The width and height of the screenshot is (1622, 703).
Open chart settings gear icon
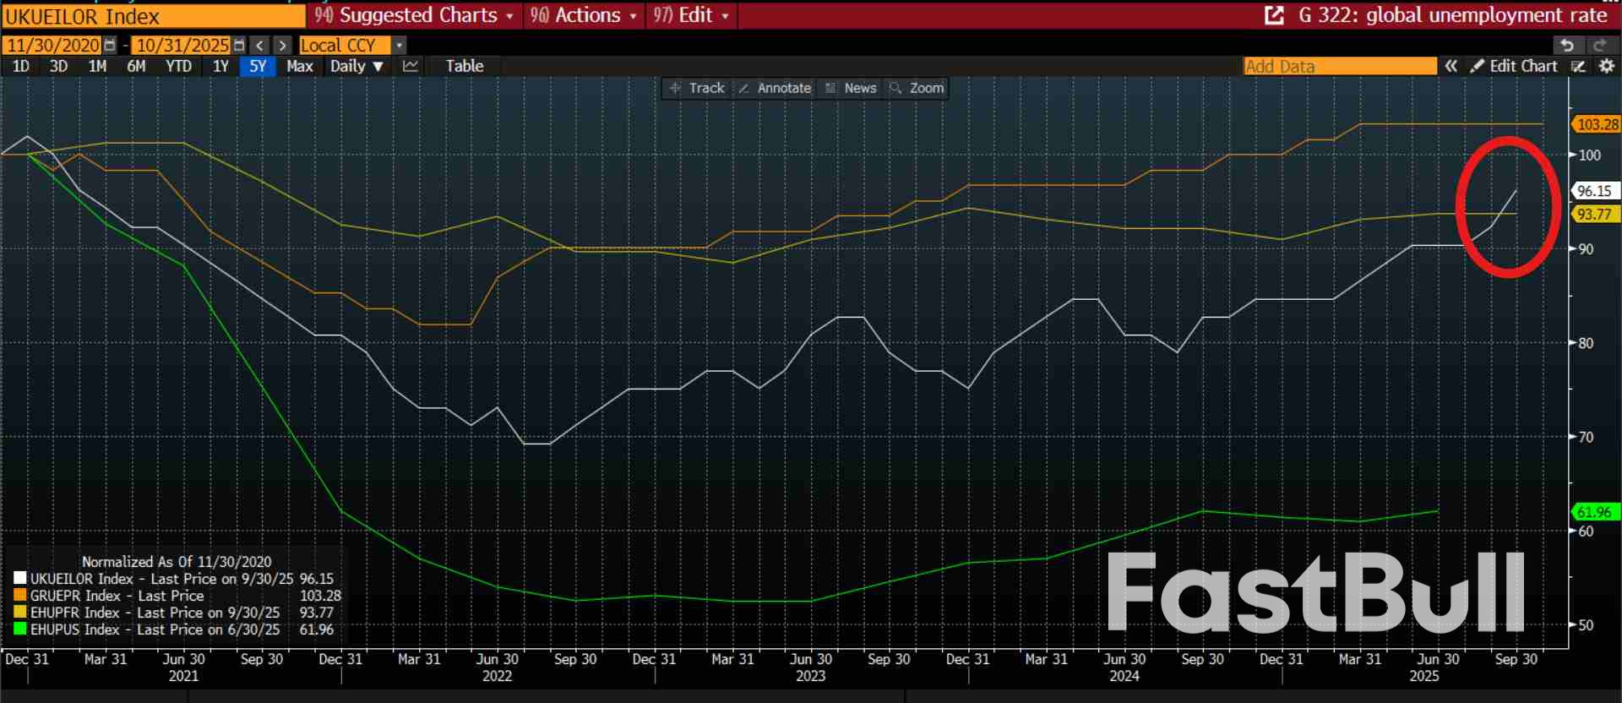pyautogui.click(x=1606, y=66)
